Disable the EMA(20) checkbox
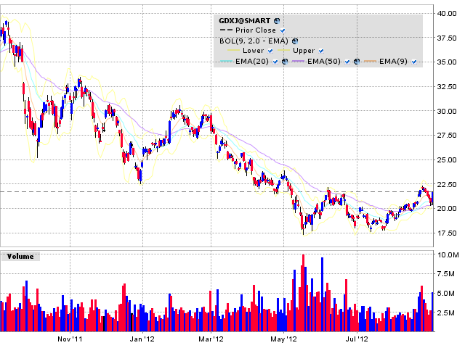 click(x=275, y=62)
